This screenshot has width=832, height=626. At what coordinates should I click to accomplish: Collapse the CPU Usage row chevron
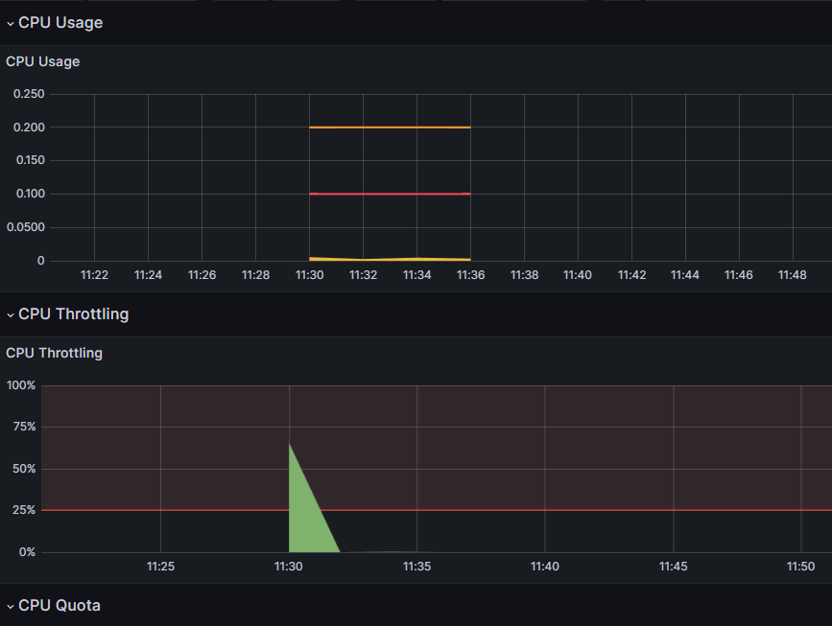click(x=11, y=23)
